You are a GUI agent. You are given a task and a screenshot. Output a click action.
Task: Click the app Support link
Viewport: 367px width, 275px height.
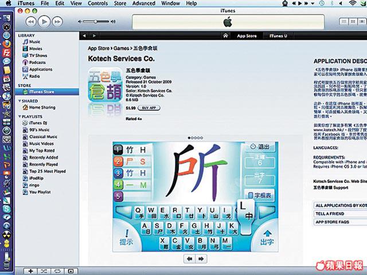pyautogui.click(x=331, y=187)
